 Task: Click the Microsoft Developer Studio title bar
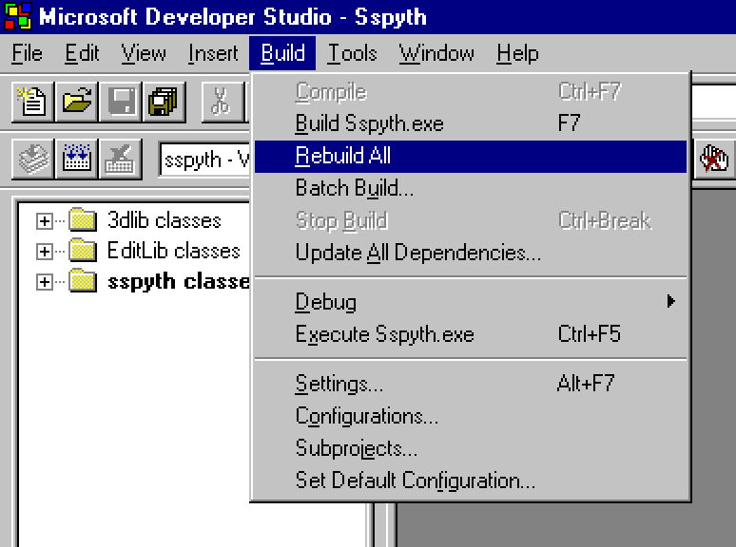[368, 17]
